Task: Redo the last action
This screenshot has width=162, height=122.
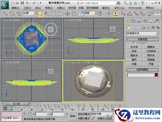Action: coord(34,3)
